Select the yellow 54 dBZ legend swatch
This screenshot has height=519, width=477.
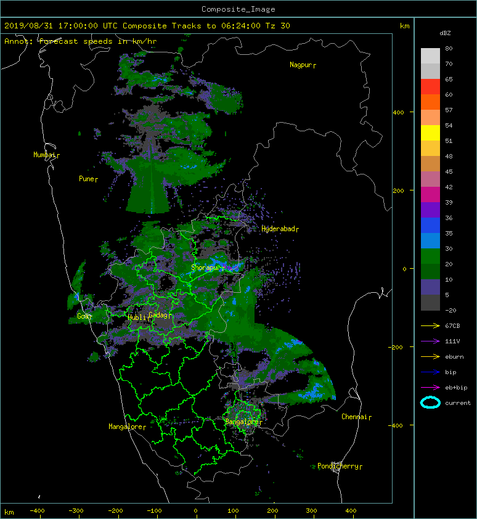pos(430,133)
